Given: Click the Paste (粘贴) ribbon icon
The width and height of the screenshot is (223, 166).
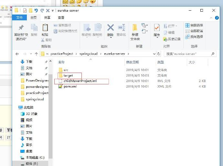Looking at the screenshot, I should point(45,27).
